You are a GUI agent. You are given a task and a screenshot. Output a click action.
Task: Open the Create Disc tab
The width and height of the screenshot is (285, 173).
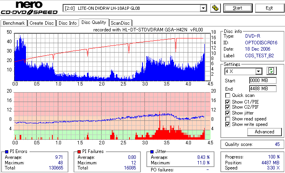coord(42,23)
